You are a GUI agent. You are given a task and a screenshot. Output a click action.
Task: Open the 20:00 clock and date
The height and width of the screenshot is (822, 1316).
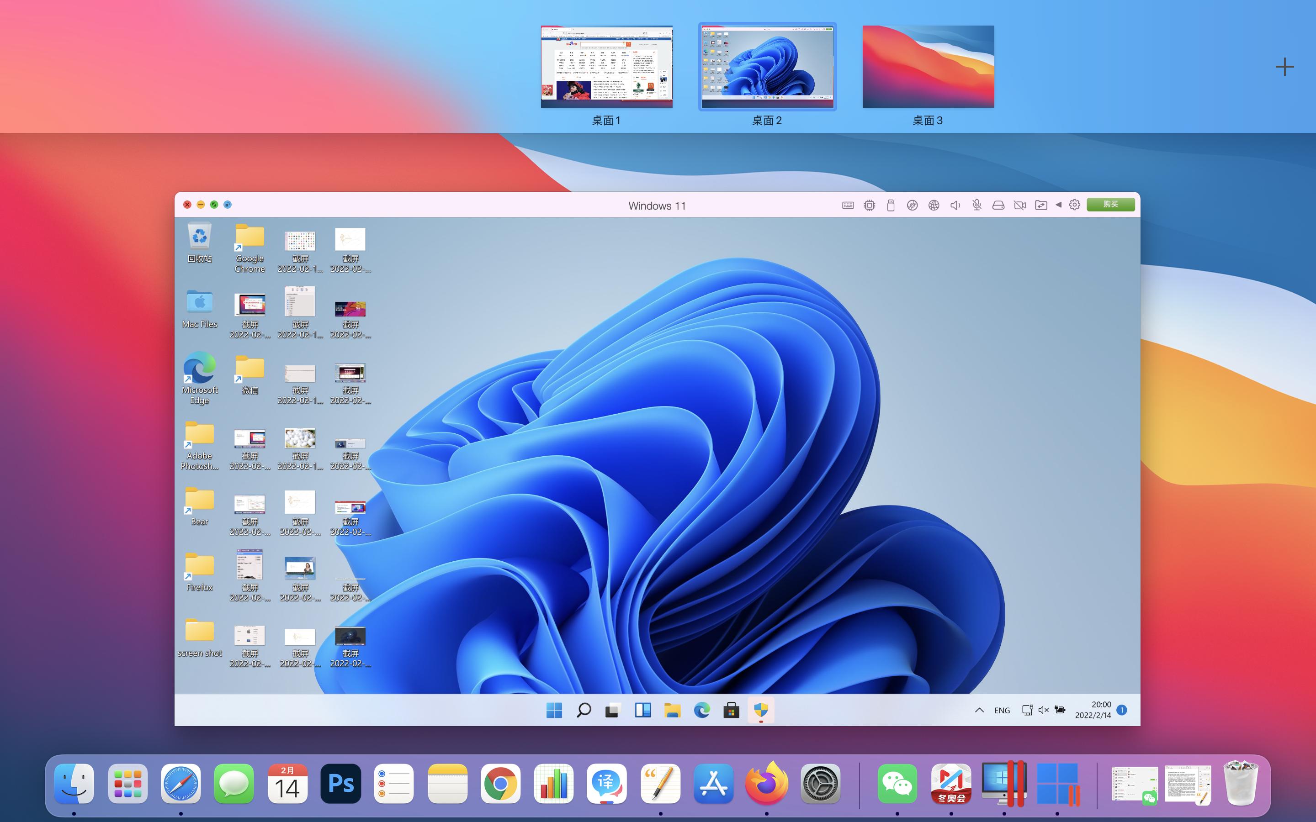pos(1093,710)
